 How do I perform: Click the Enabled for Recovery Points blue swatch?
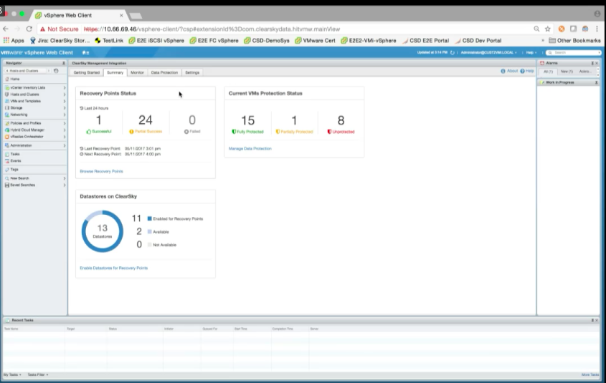[x=150, y=218]
